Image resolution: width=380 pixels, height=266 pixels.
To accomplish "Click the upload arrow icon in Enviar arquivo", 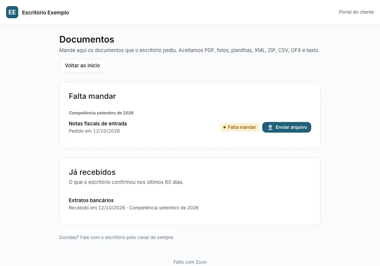I will (x=270, y=127).
